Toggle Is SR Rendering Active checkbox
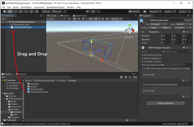The width and height of the screenshot is (194, 127). coord(163,55)
